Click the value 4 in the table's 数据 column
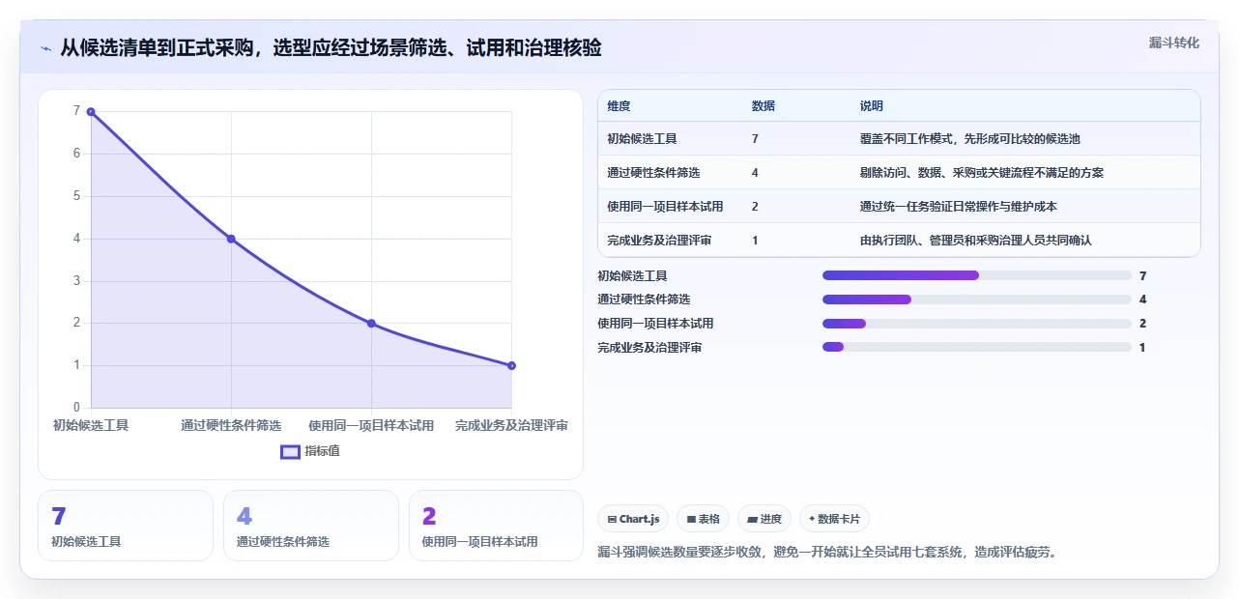The width and height of the screenshot is (1239, 599). tap(755, 173)
